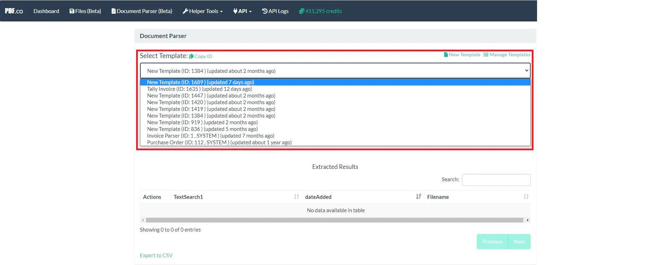Choose Invoice Parser SYSTEM template option

[x=211, y=136]
